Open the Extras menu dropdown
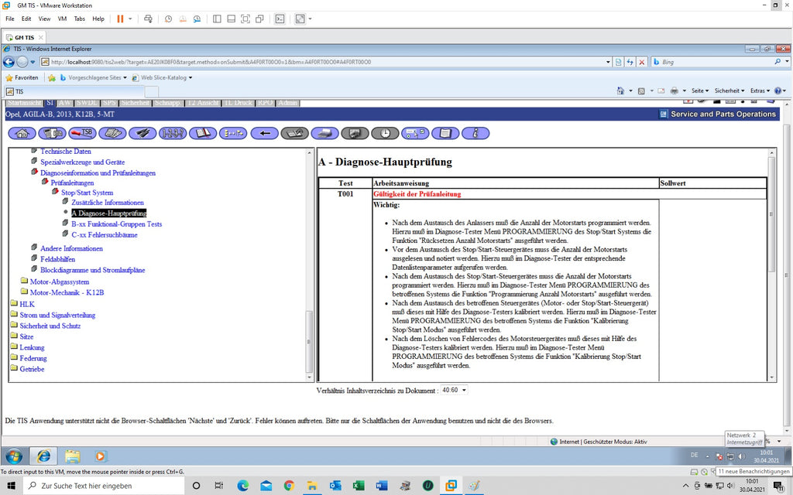Viewport: 793px width, 495px height. point(760,91)
